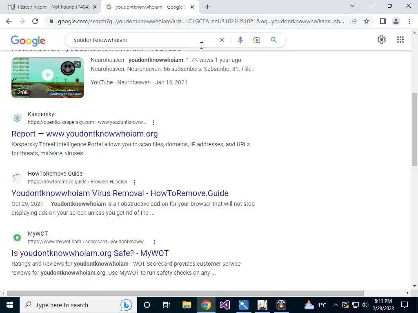Screen dimensions: 418x313
Task: Click scroll-down arrow of vertical scrollbar
Action: (x=414, y=286)
